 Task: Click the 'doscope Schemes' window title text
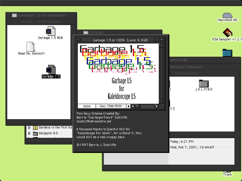(x=186, y=67)
